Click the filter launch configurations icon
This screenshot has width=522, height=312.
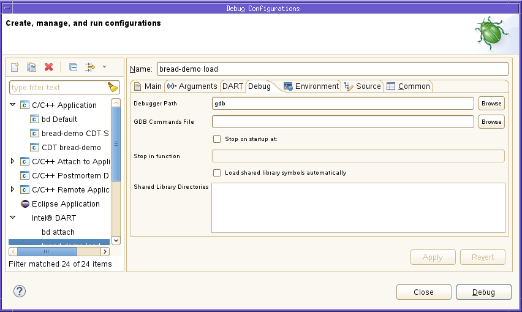[x=90, y=67]
